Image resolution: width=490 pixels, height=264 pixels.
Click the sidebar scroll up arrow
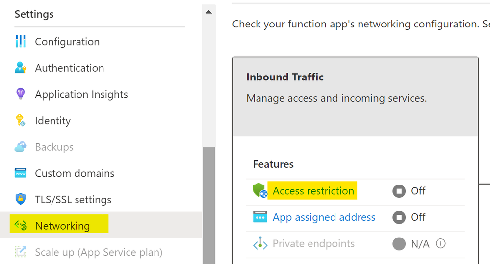point(209,12)
